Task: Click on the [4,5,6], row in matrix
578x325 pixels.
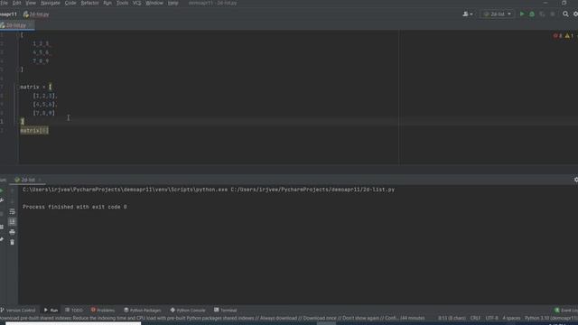Action: (x=45, y=105)
